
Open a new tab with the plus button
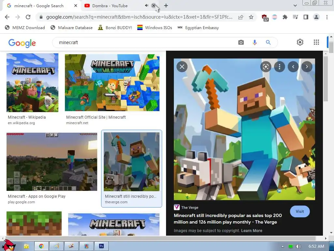(166, 6)
